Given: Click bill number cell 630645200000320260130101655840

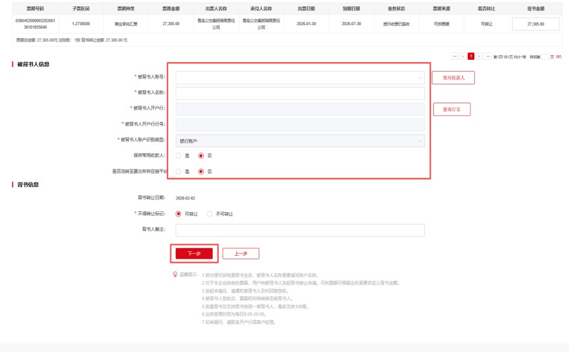Looking at the screenshot, I should [35, 24].
